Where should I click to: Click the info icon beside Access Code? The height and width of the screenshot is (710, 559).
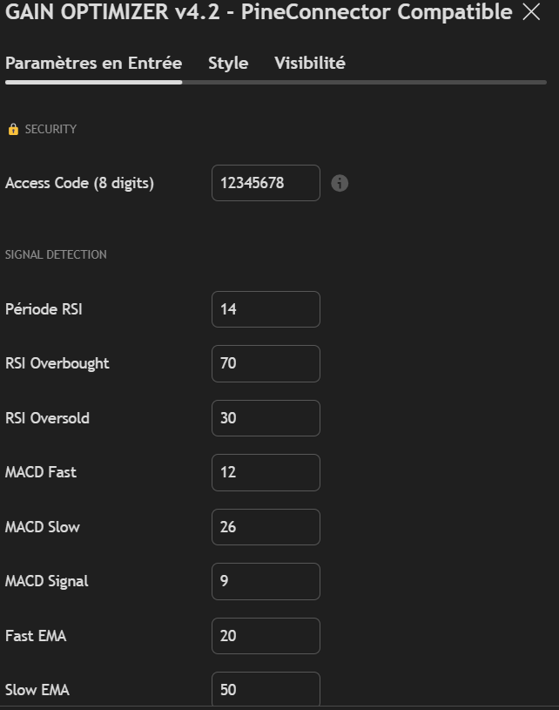pos(340,183)
